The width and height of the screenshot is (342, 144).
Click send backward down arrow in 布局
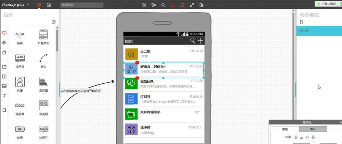pos(313,137)
